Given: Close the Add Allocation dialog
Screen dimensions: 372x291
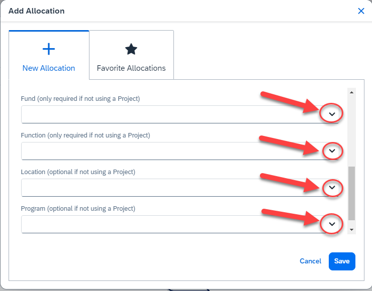Looking at the screenshot, I should [361, 11].
